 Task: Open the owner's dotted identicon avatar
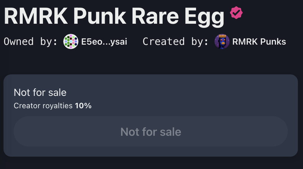coord(71,42)
